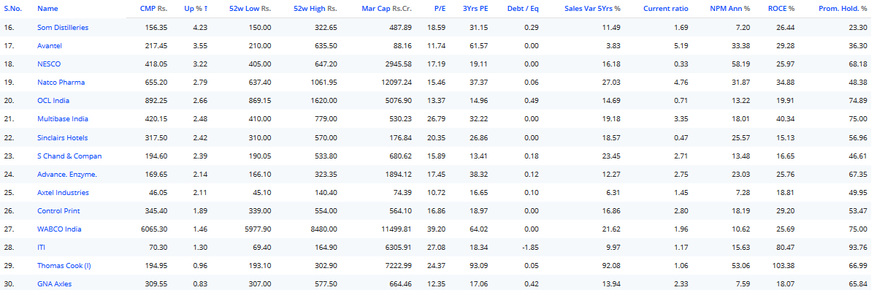Select Sinclairs Hotels promoter holding 56.96
The image size is (877, 290).
coord(858,137)
